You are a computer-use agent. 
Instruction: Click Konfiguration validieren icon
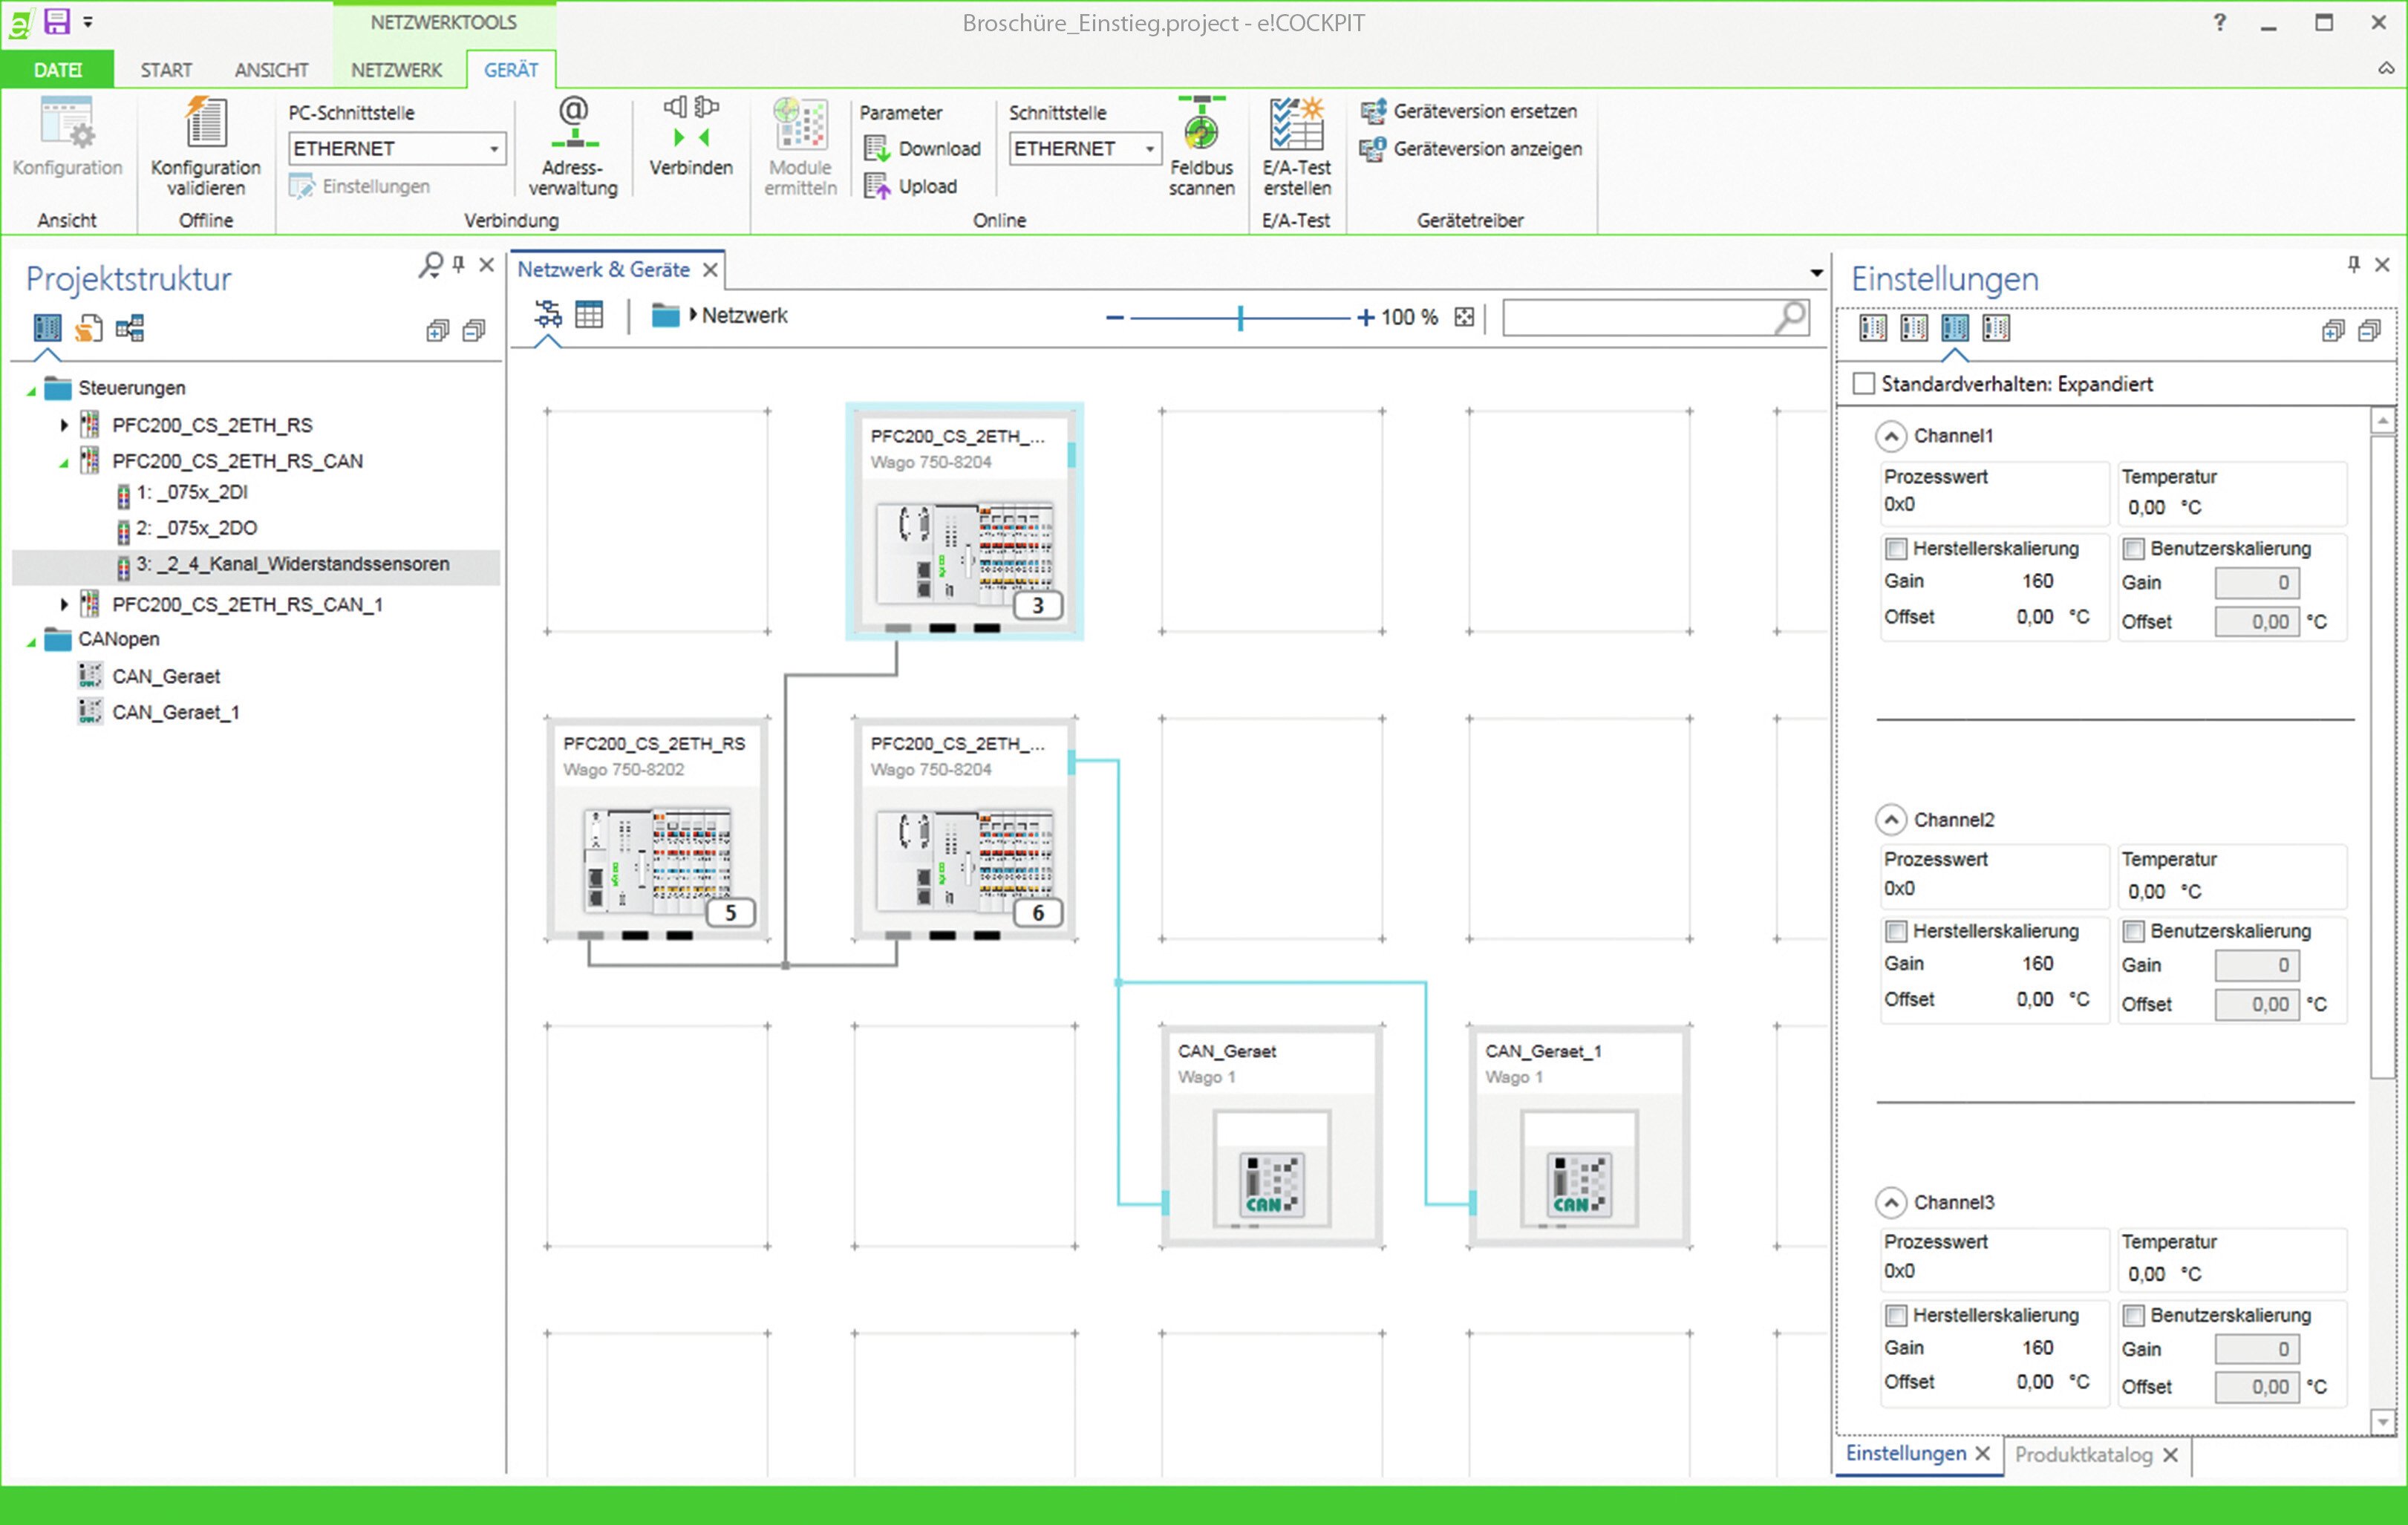click(206, 123)
